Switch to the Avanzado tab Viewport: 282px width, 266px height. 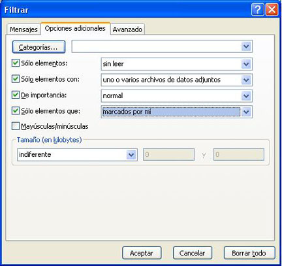(x=127, y=29)
